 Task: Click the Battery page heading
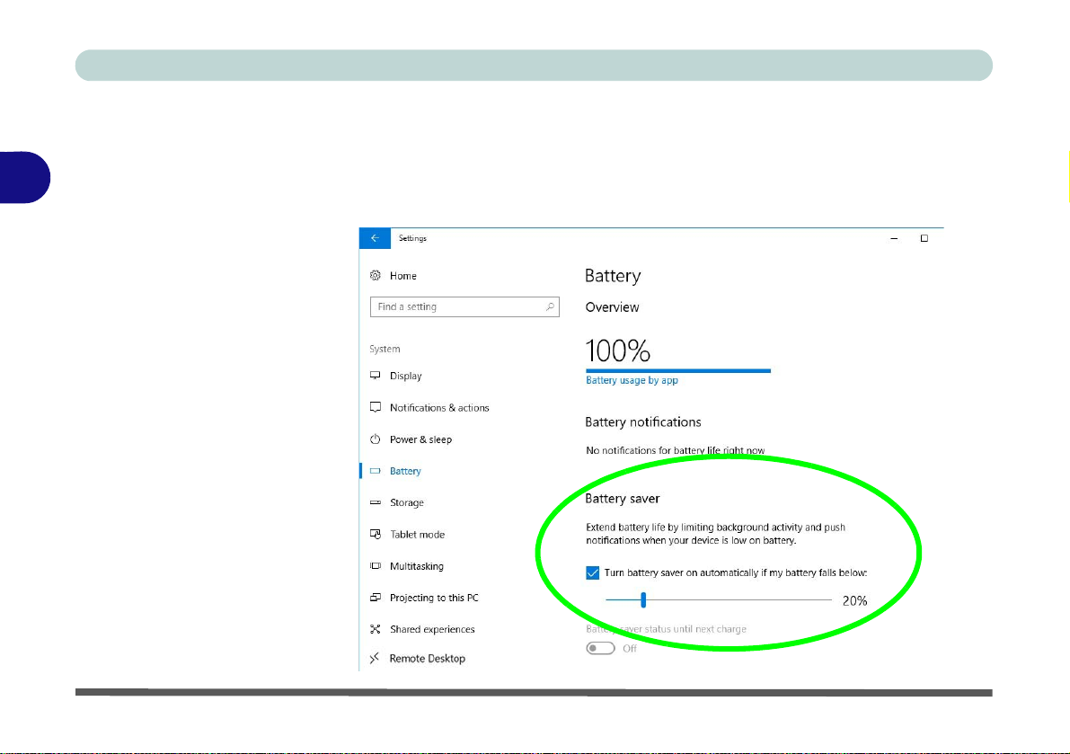[613, 276]
